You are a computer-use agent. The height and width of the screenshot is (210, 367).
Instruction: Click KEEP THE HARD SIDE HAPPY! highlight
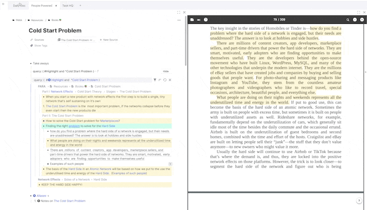coord(62,185)
